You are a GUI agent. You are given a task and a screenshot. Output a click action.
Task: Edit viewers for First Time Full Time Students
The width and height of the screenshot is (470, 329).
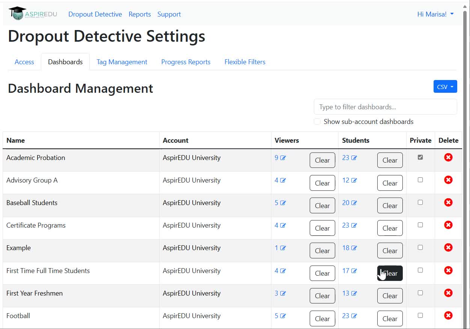click(283, 271)
